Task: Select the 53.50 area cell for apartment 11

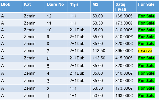Action: (102, 23)
